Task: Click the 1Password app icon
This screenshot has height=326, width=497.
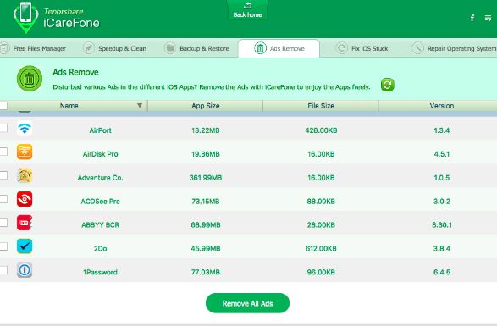Action: (x=25, y=270)
